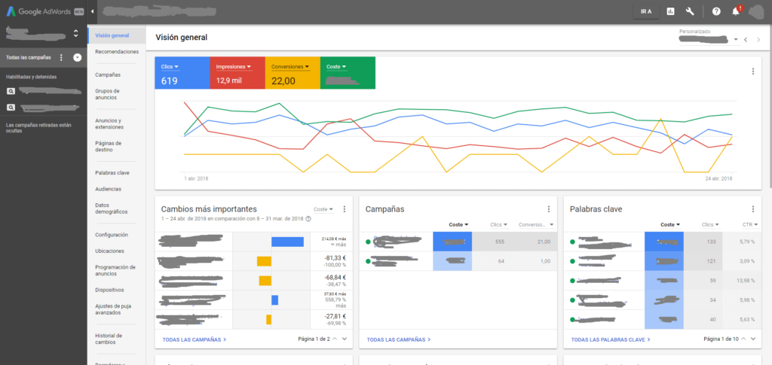The image size is (772, 365).
Task: Open account switcher up-down arrows
Action: pos(76,33)
